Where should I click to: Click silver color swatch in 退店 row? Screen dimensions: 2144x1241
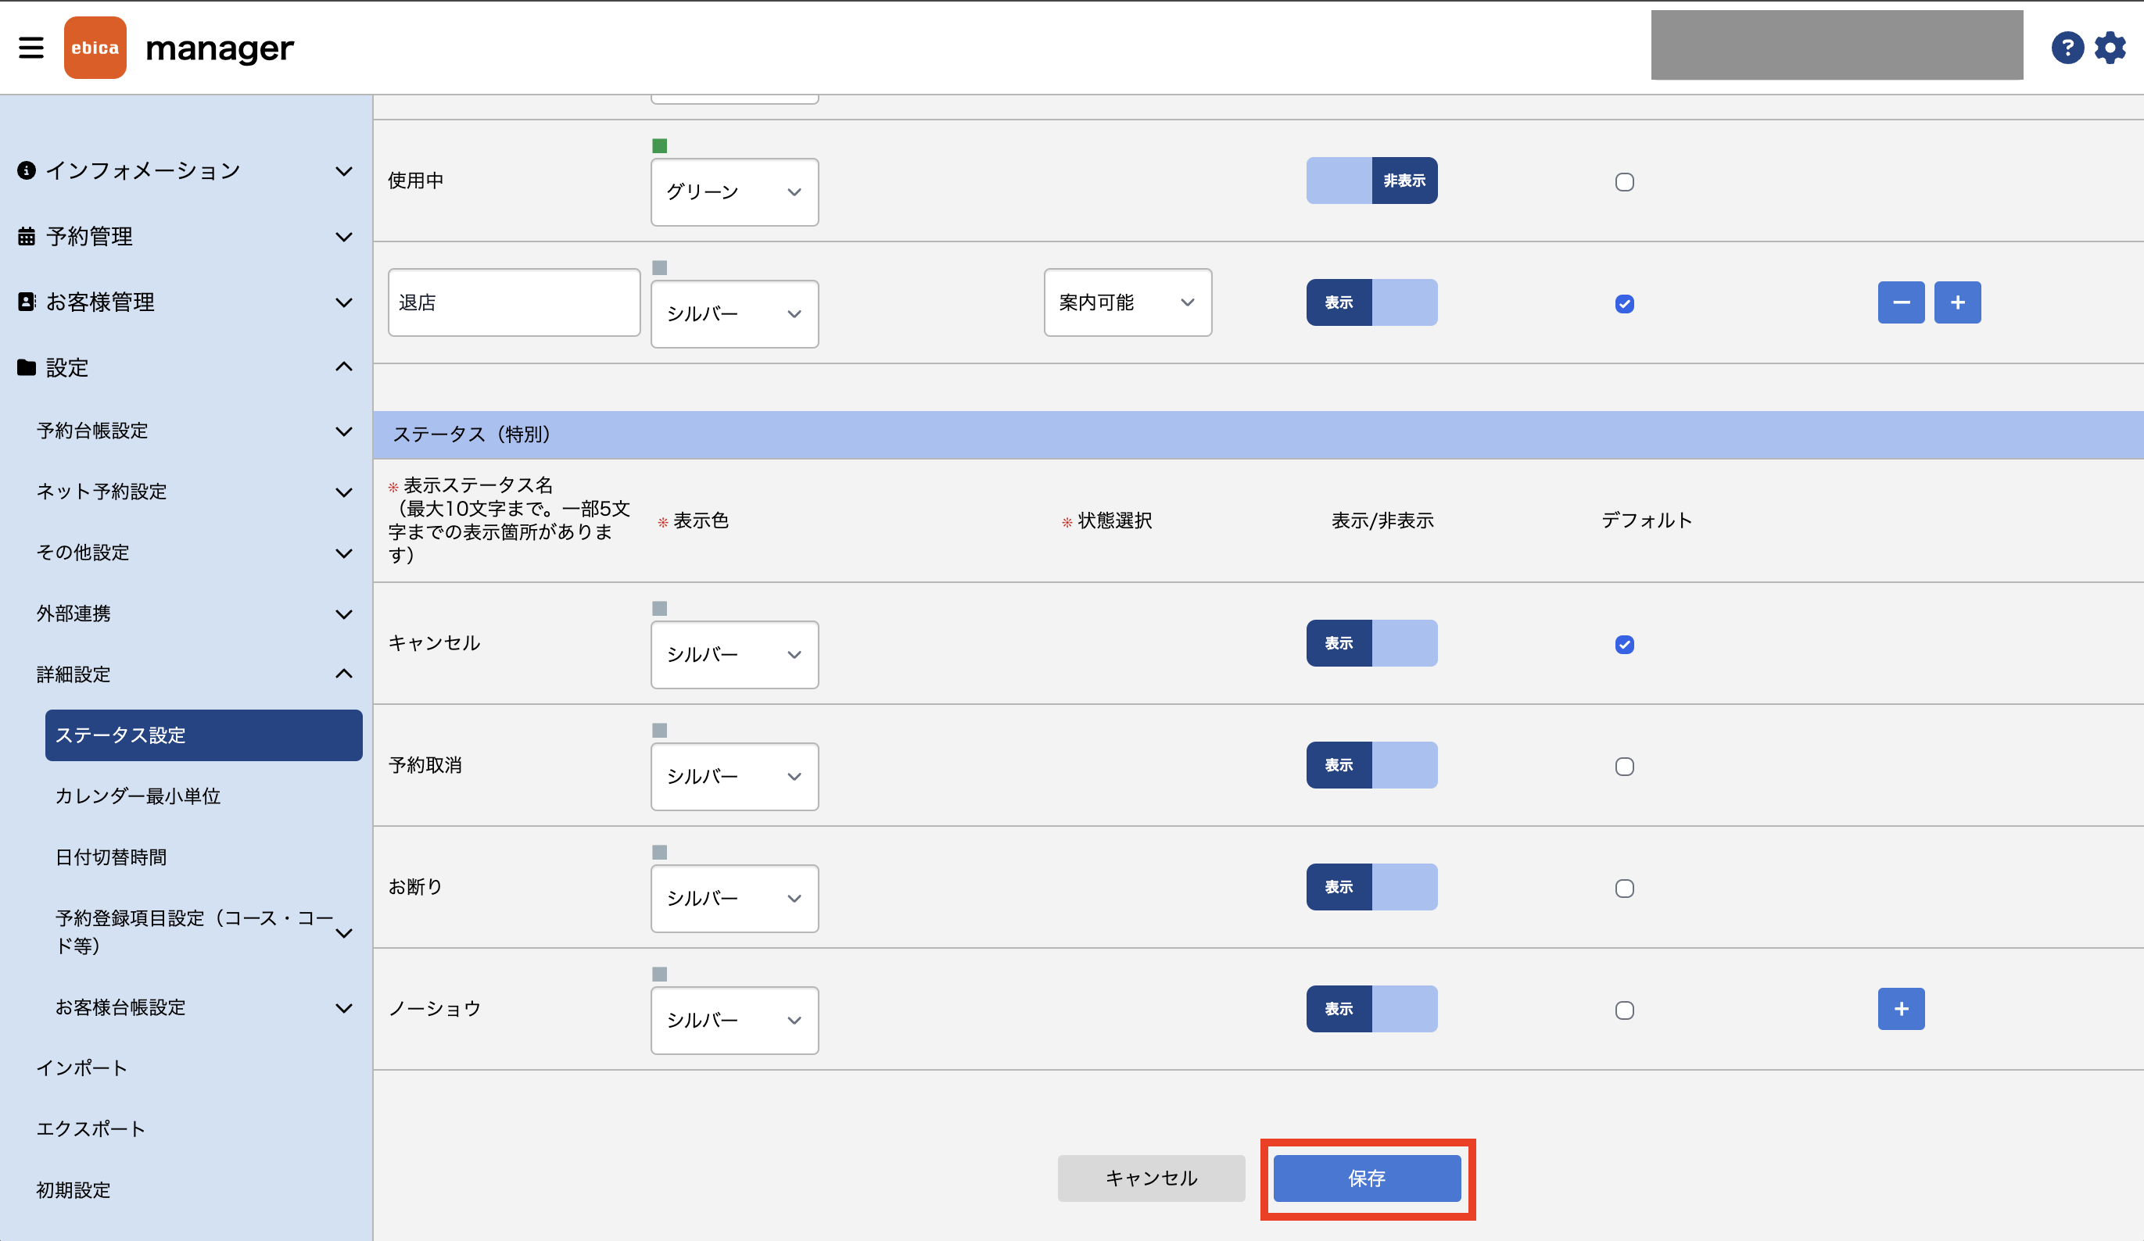click(659, 268)
